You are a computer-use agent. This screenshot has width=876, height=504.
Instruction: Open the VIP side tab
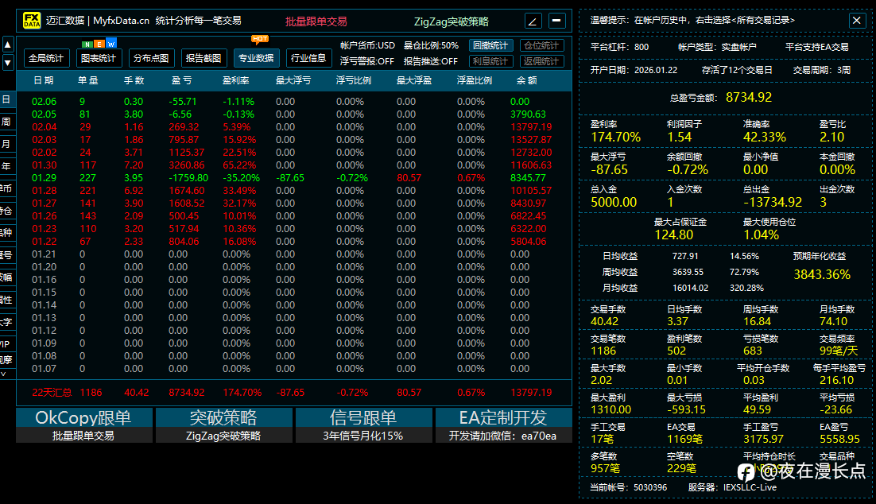6,344
